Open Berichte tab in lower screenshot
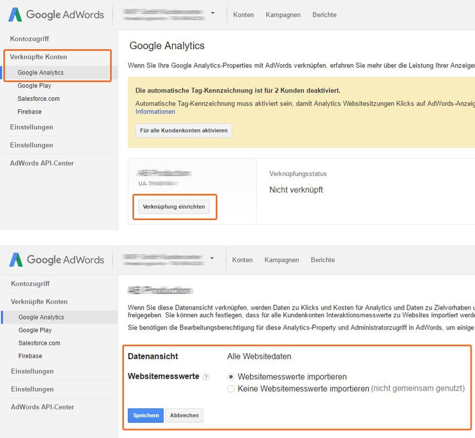This screenshot has height=438, width=475. [322, 260]
